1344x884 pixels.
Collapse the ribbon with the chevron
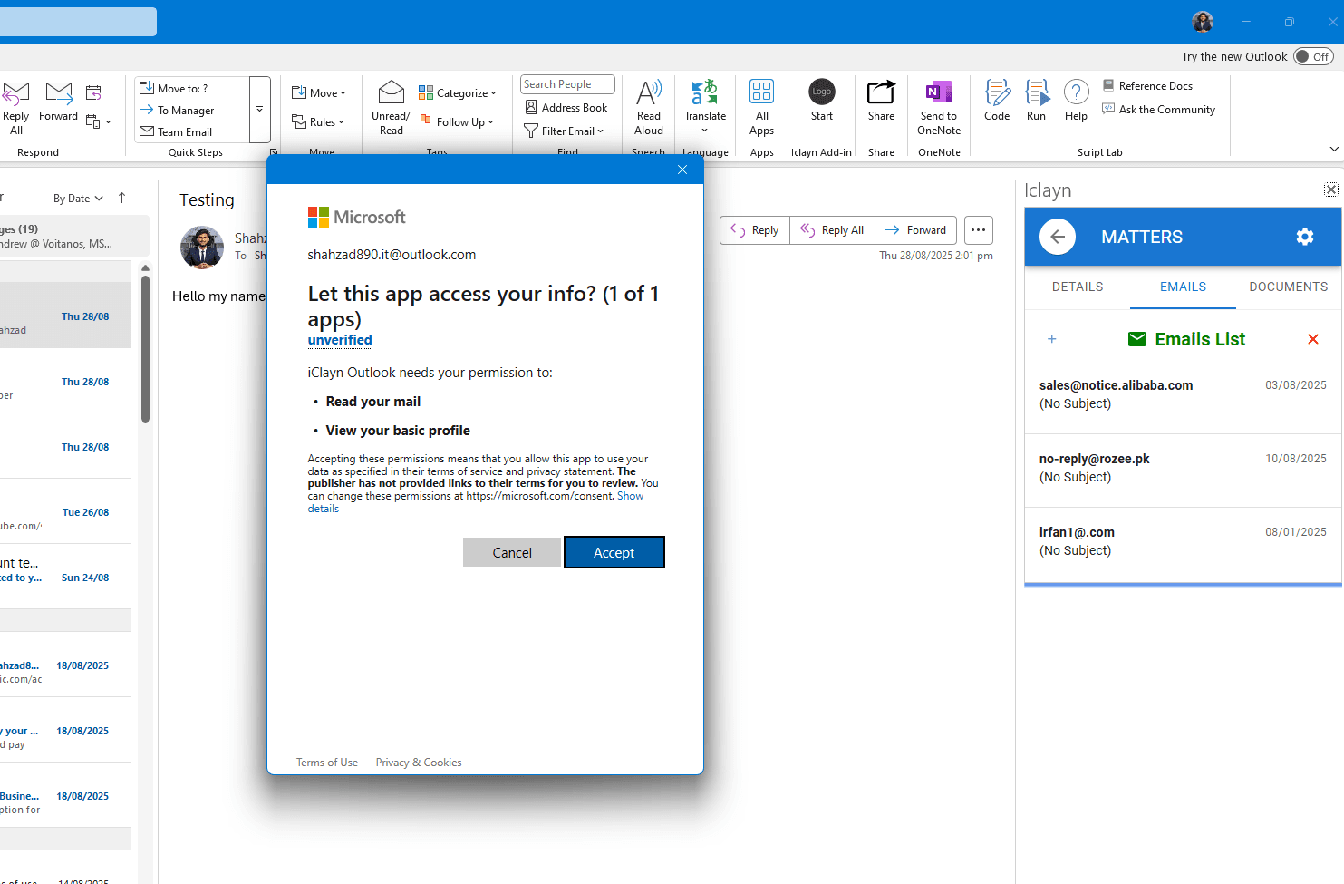[x=1334, y=149]
